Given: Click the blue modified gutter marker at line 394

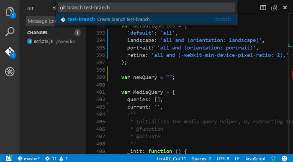Looking at the screenshot, I should click(108, 40).
